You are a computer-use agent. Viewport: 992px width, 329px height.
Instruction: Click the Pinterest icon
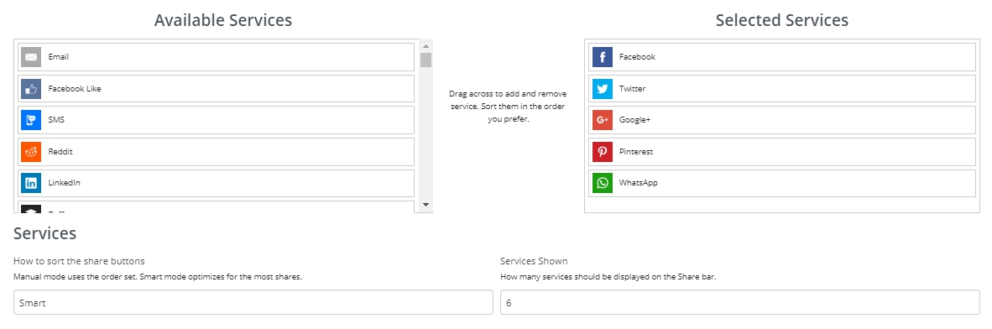tap(603, 152)
